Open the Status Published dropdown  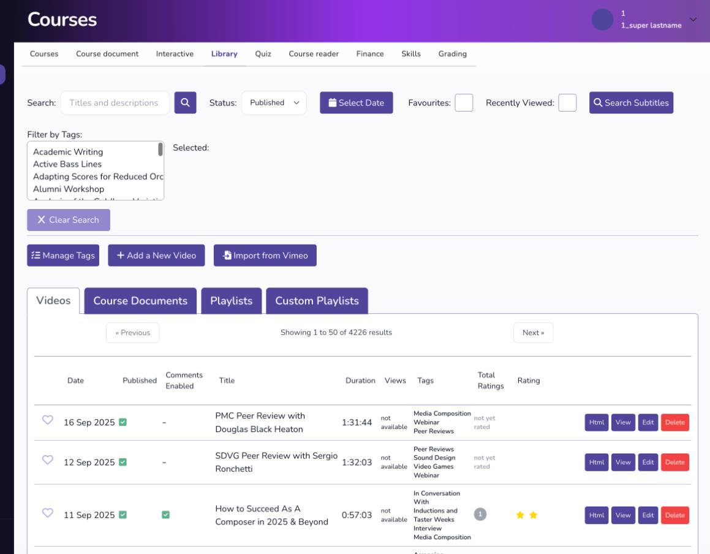(x=274, y=103)
